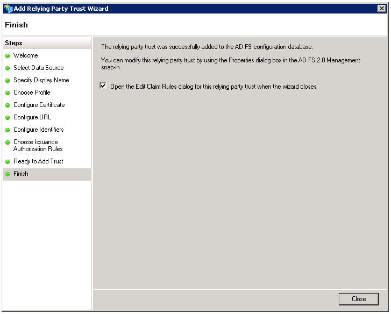Select the Specify Display Name step
This screenshot has height=314, width=391.
point(41,80)
